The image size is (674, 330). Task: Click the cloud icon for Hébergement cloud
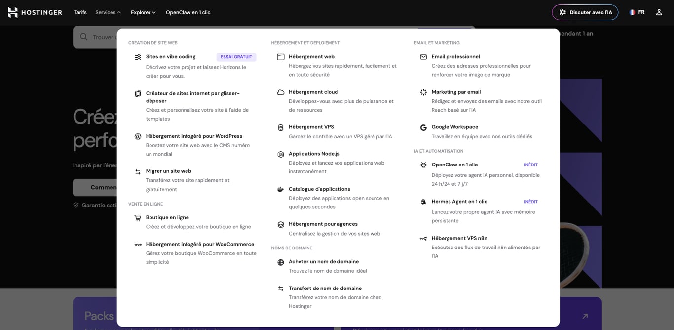[281, 92]
